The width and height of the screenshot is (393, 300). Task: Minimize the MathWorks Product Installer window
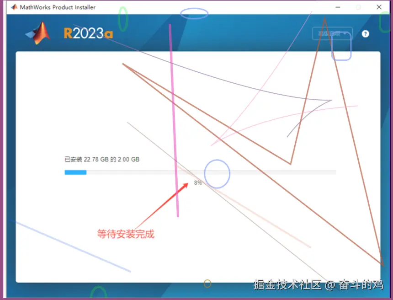point(338,7)
